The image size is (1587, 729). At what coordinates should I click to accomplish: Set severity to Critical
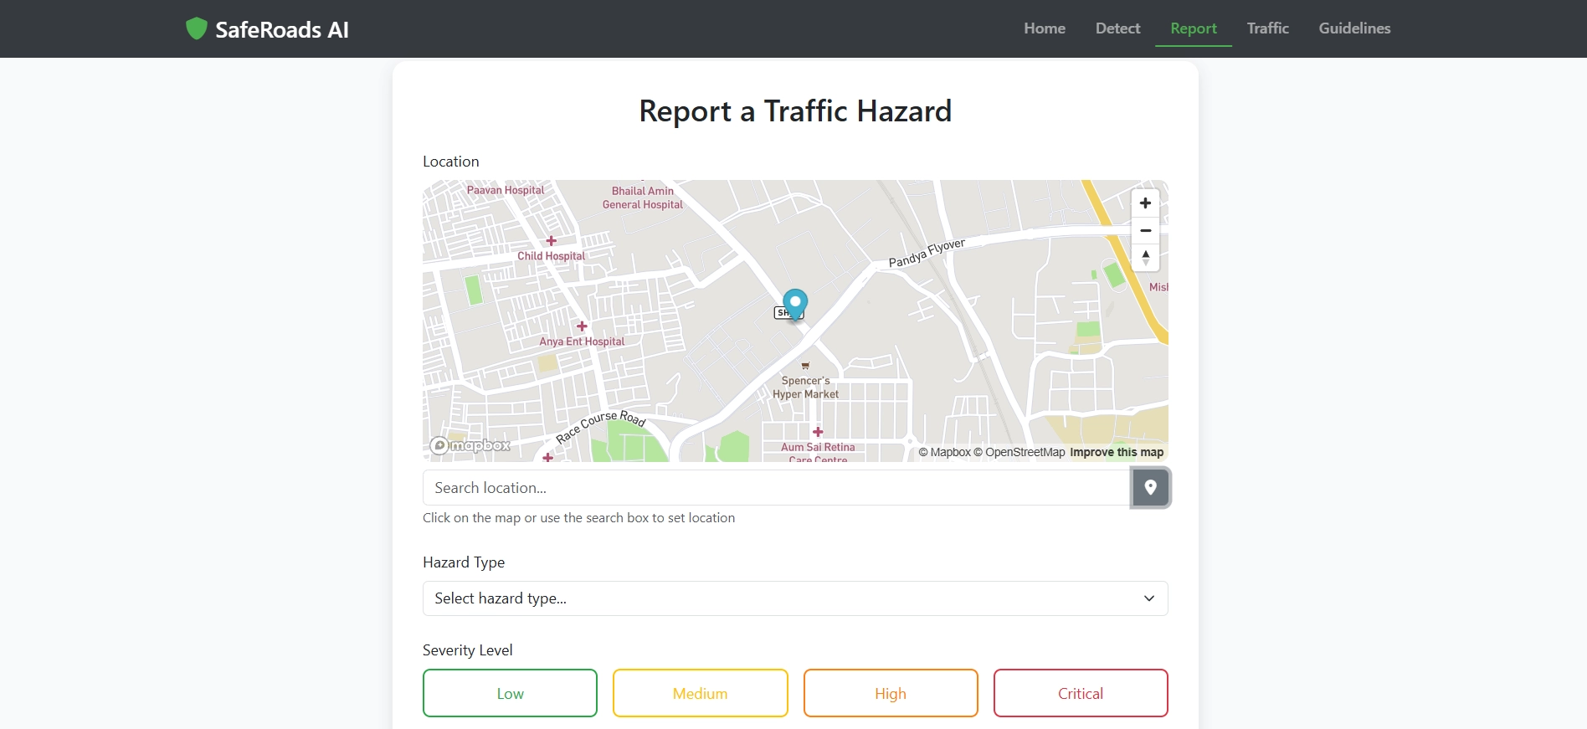[1080, 693]
